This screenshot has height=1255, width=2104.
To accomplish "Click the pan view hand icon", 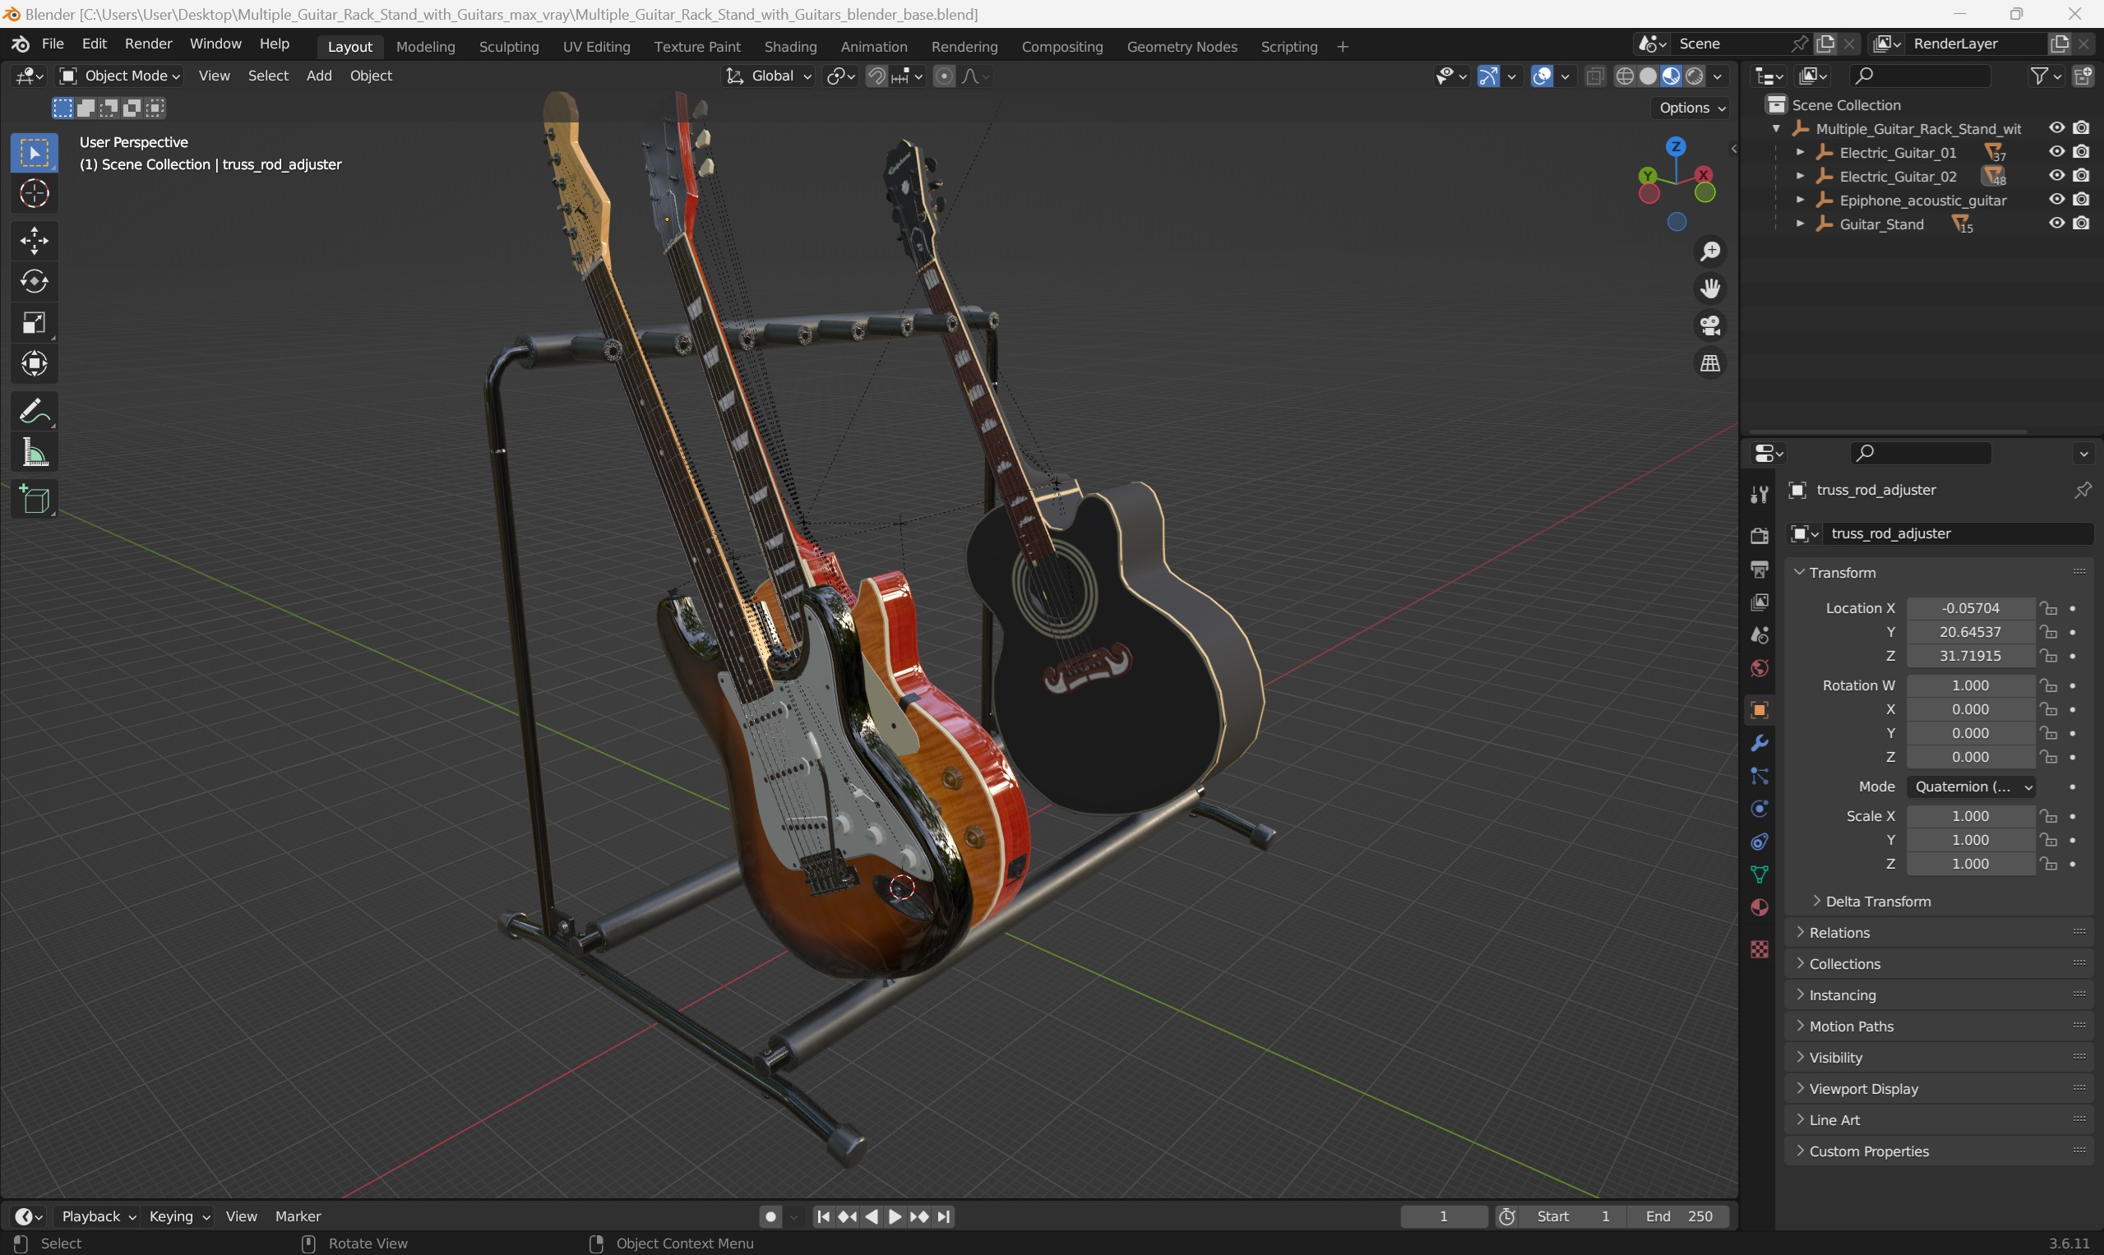I will [1710, 288].
